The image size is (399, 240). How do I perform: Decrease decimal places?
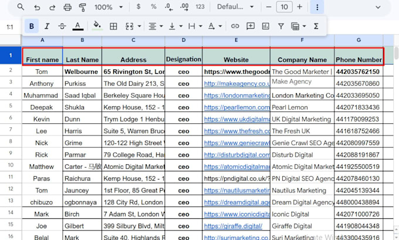click(x=169, y=7)
